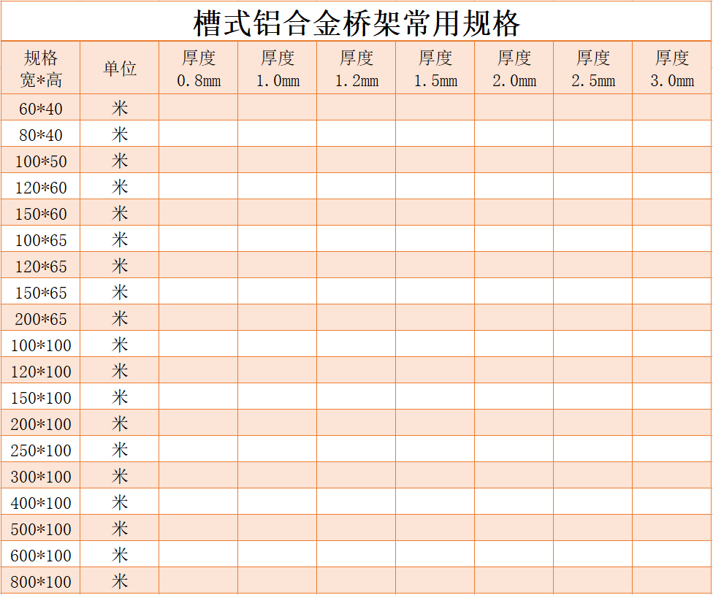Select the 厚度 1.0mm column header
The image size is (713, 595).
278,67
